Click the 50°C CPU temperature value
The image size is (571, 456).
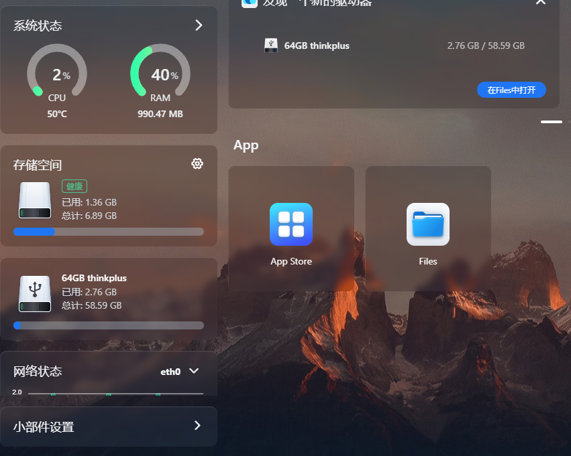click(57, 114)
